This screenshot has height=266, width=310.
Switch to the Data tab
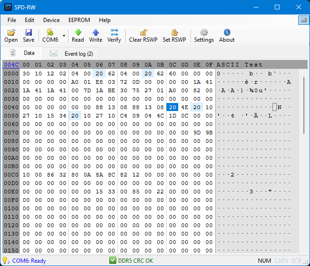pos(22,53)
